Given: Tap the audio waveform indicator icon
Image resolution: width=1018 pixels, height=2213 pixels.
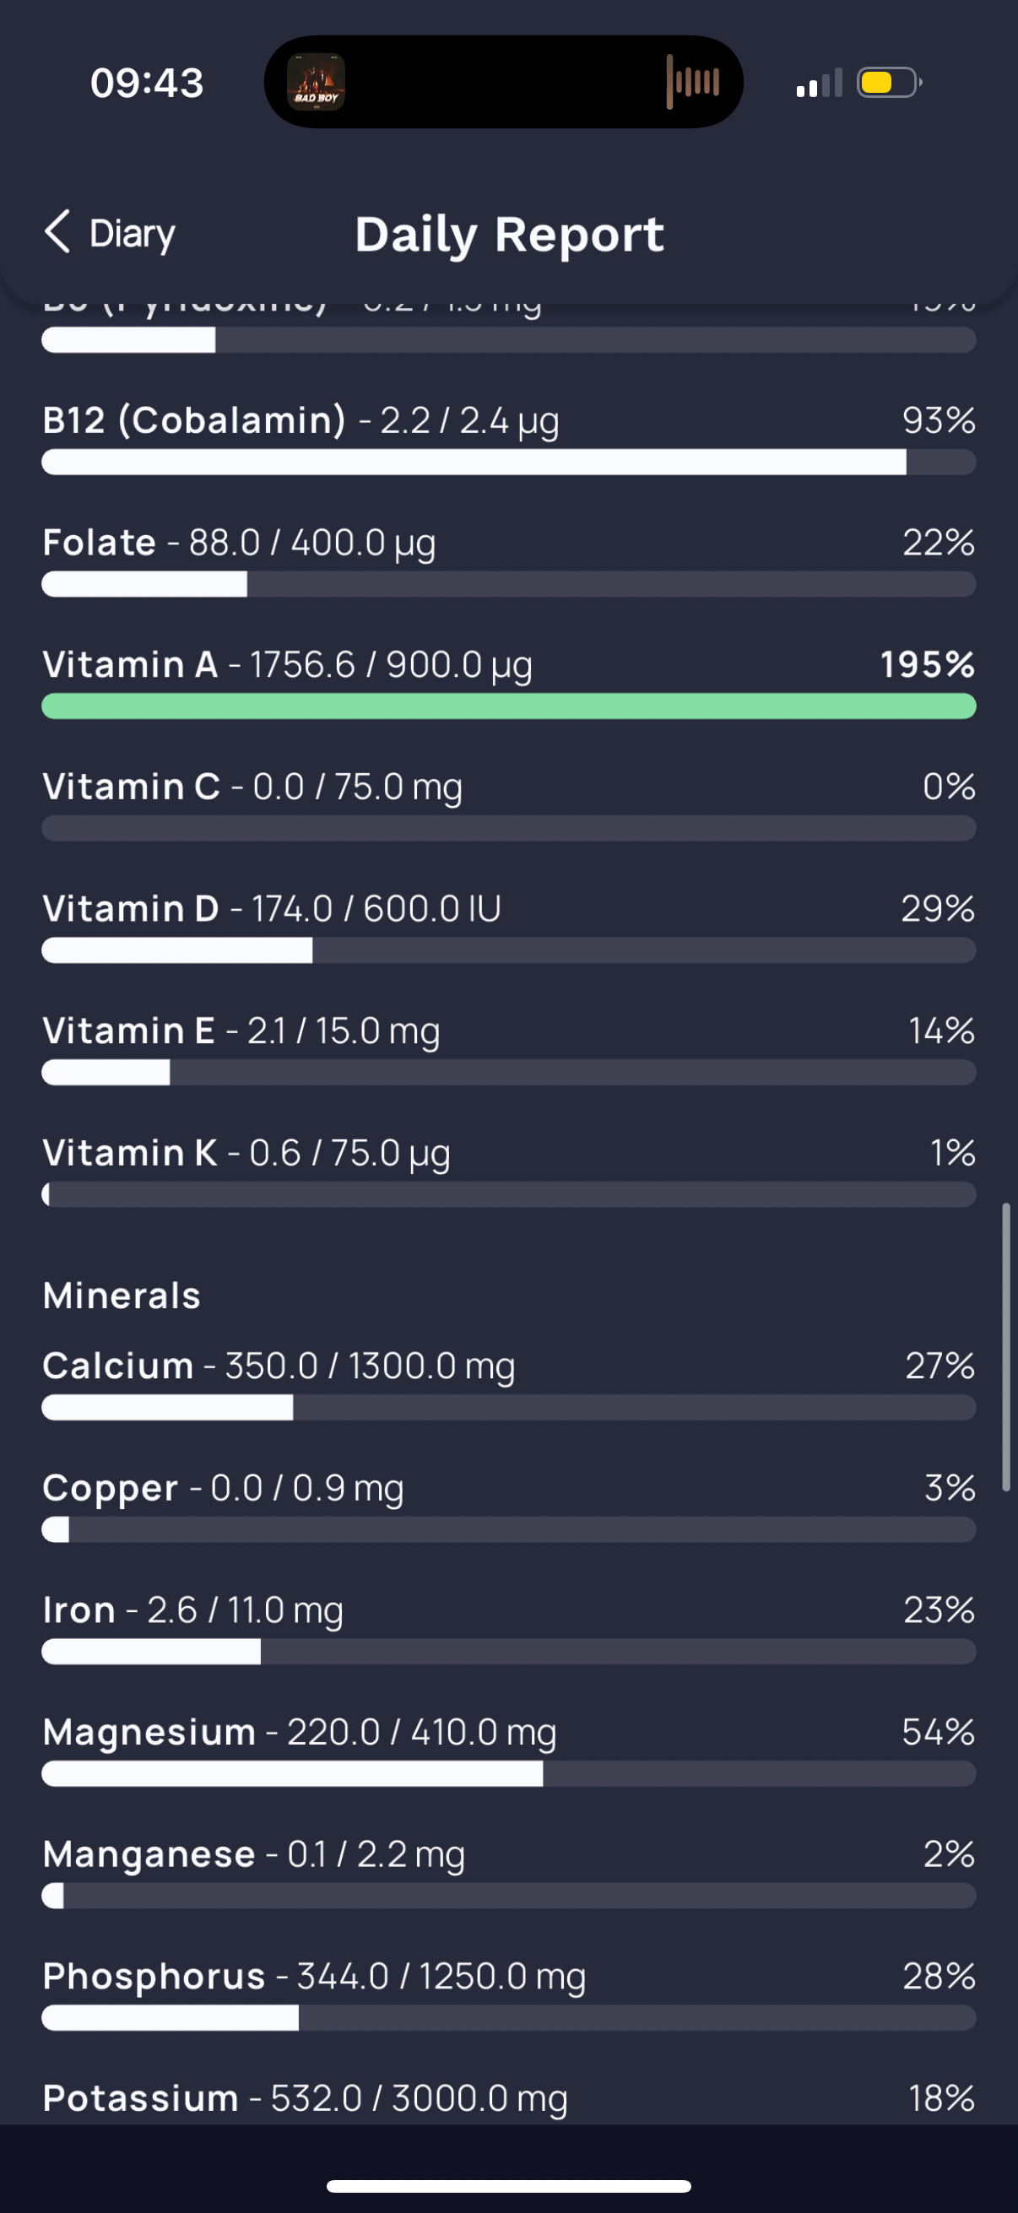Looking at the screenshot, I should tap(692, 82).
